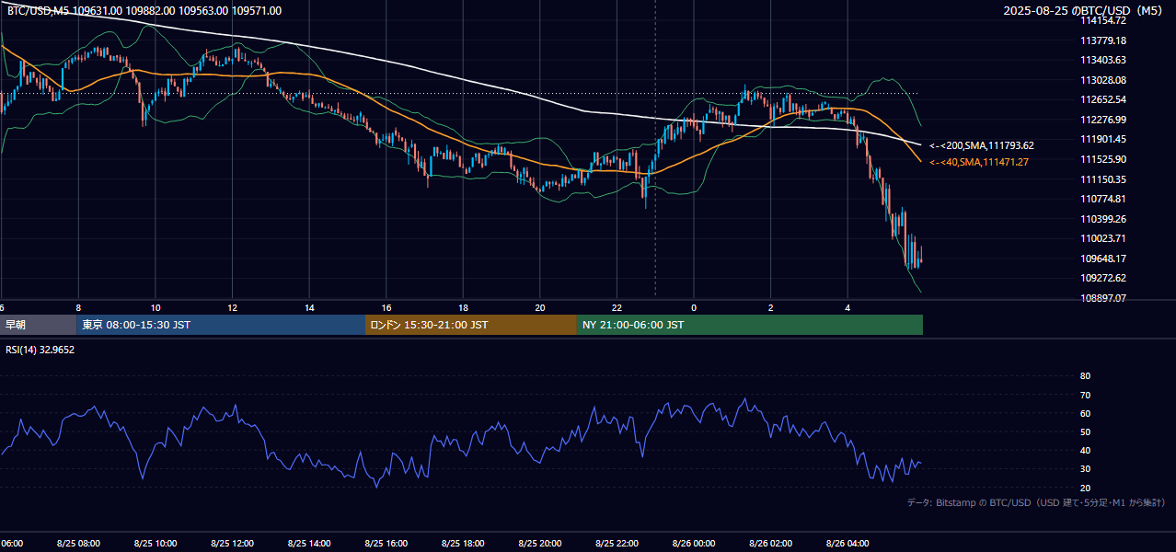Click hour label 22 under price chart

[x=617, y=307]
